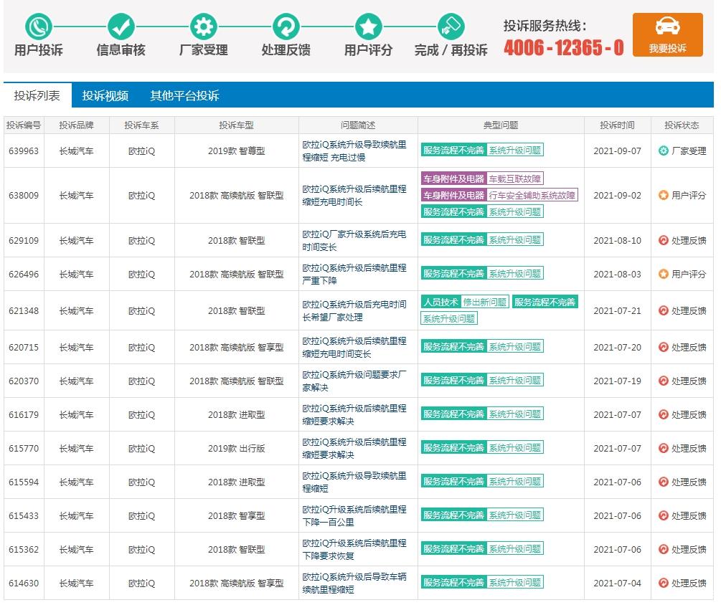The width and height of the screenshot is (721, 605).
Task: Click the 处理反馈 status icon in row 616179
Action: pos(663,414)
